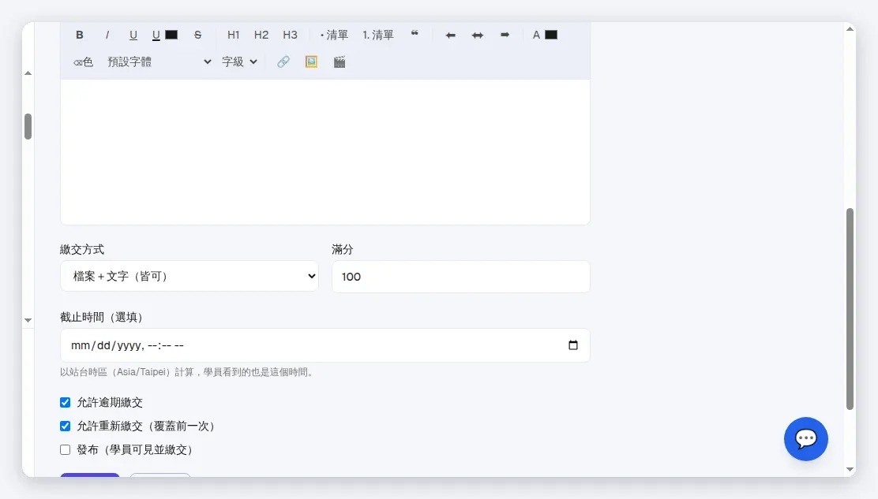The width and height of the screenshot is (878, 499).
Task: Click the page scrollbar up arrow
Action: pos(850,28)
